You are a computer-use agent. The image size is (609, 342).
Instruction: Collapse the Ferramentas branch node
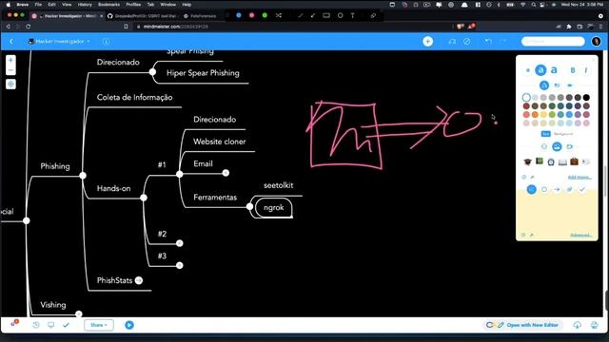pos(249,207)
